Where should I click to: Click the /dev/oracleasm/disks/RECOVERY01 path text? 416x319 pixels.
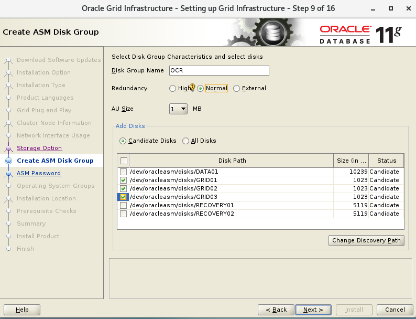tap(182, 205)
